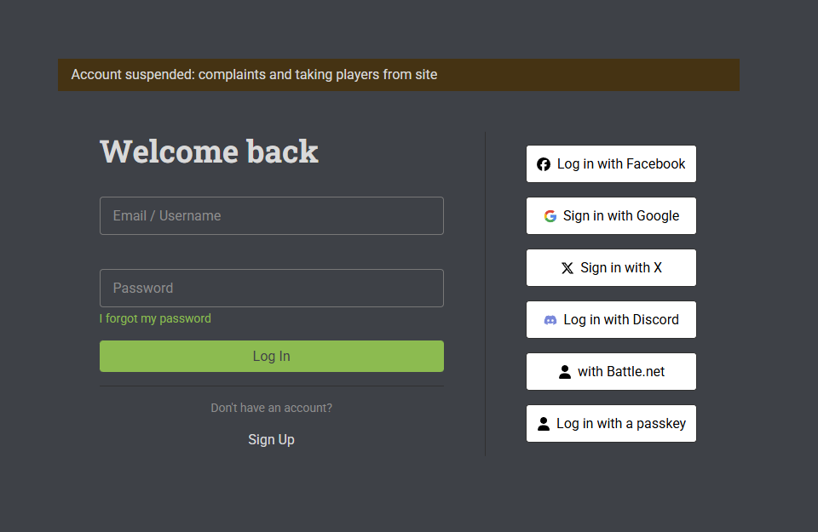Submit with the green Log In button
This screenshot has height=532, width=818.
click(x=272, y=357)
